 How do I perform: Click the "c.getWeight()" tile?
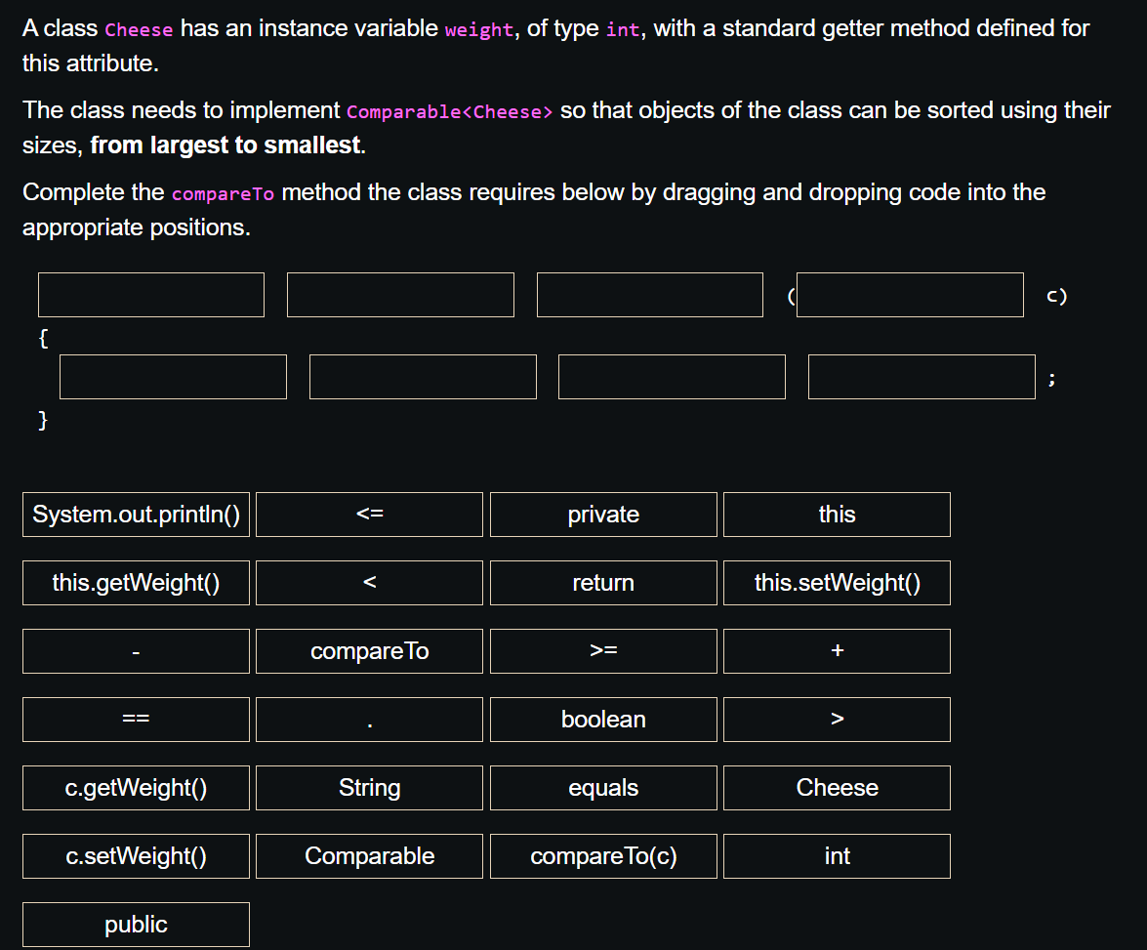[x=135, y=787]
